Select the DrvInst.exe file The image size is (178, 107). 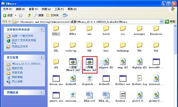tap(123, 80)
